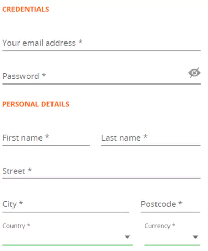Click the small Country label text
The image size is (208, 251).
tap(14, 226)
